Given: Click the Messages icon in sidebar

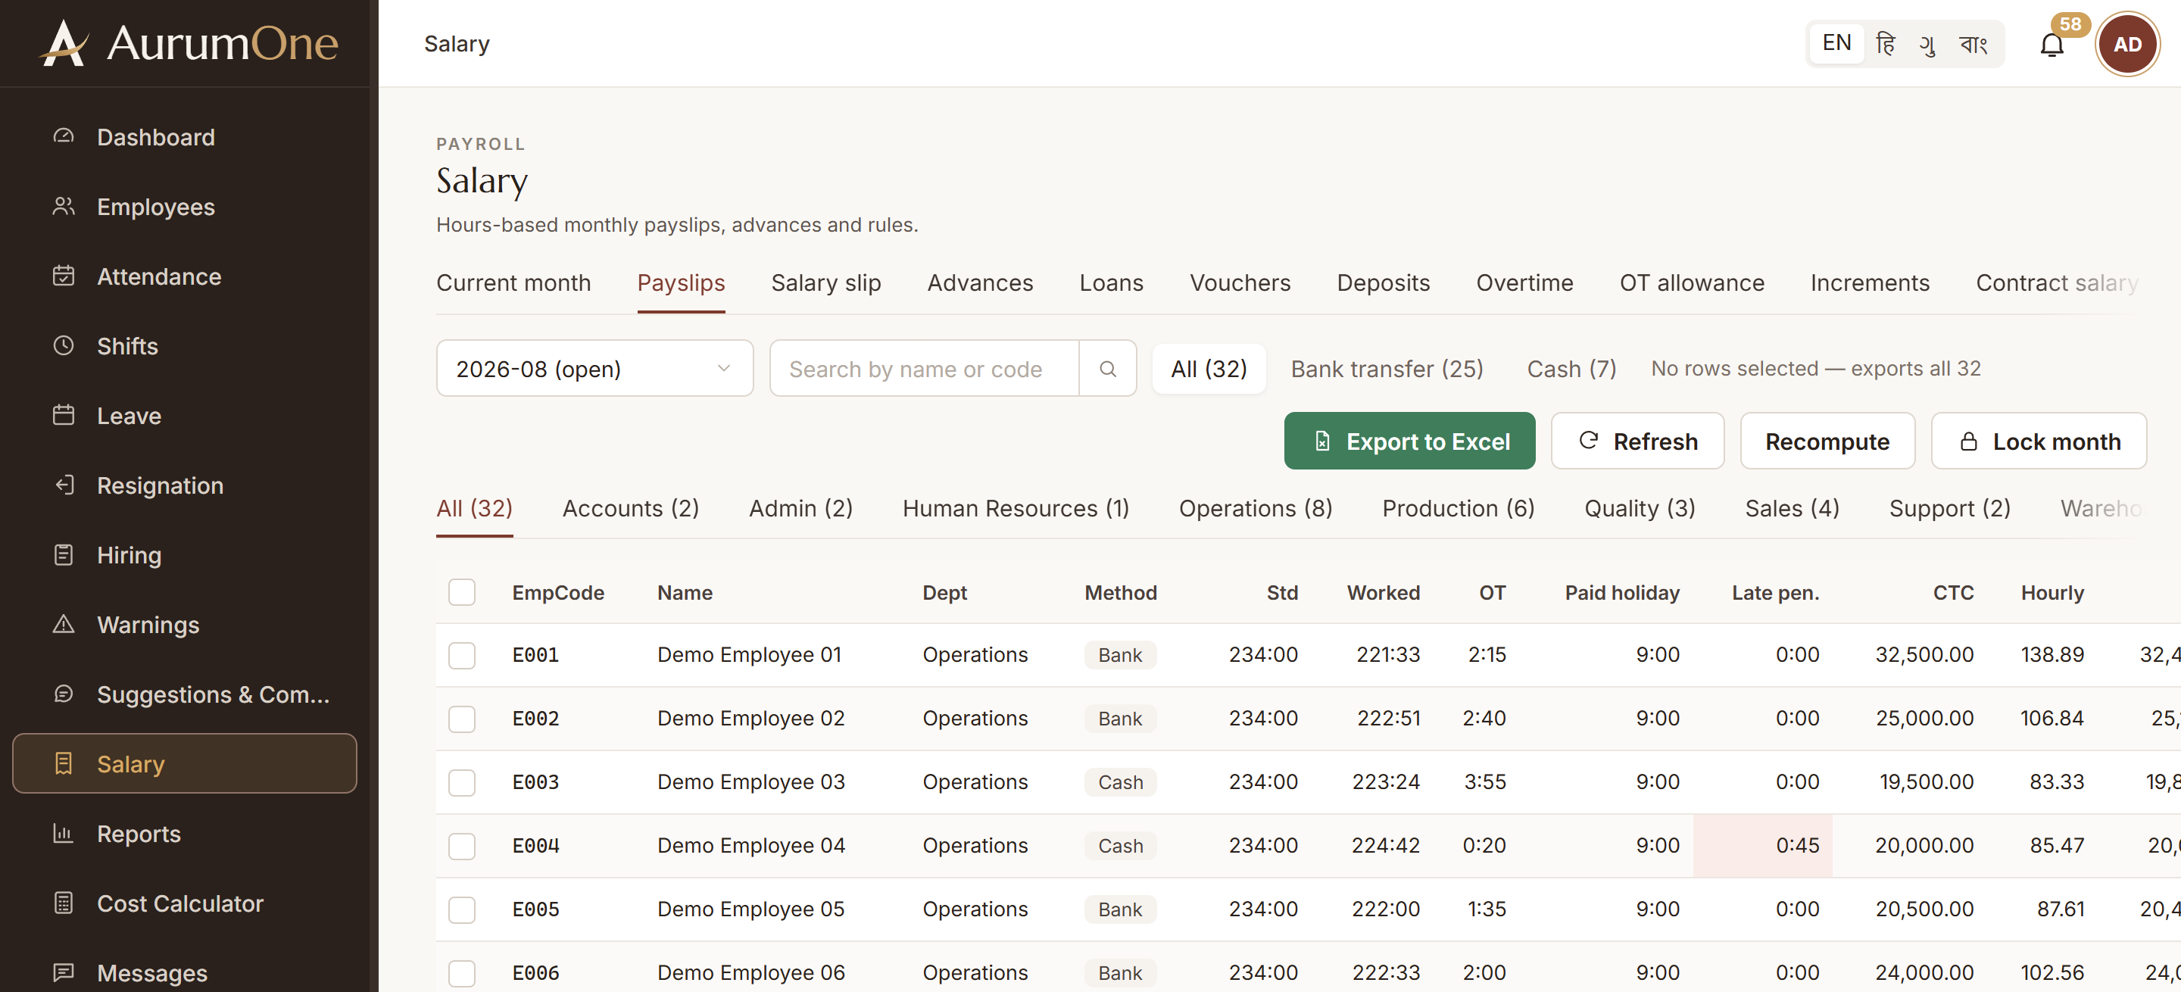Looking at the screenshot, I should pyautogui.click(x=64, y=972).
